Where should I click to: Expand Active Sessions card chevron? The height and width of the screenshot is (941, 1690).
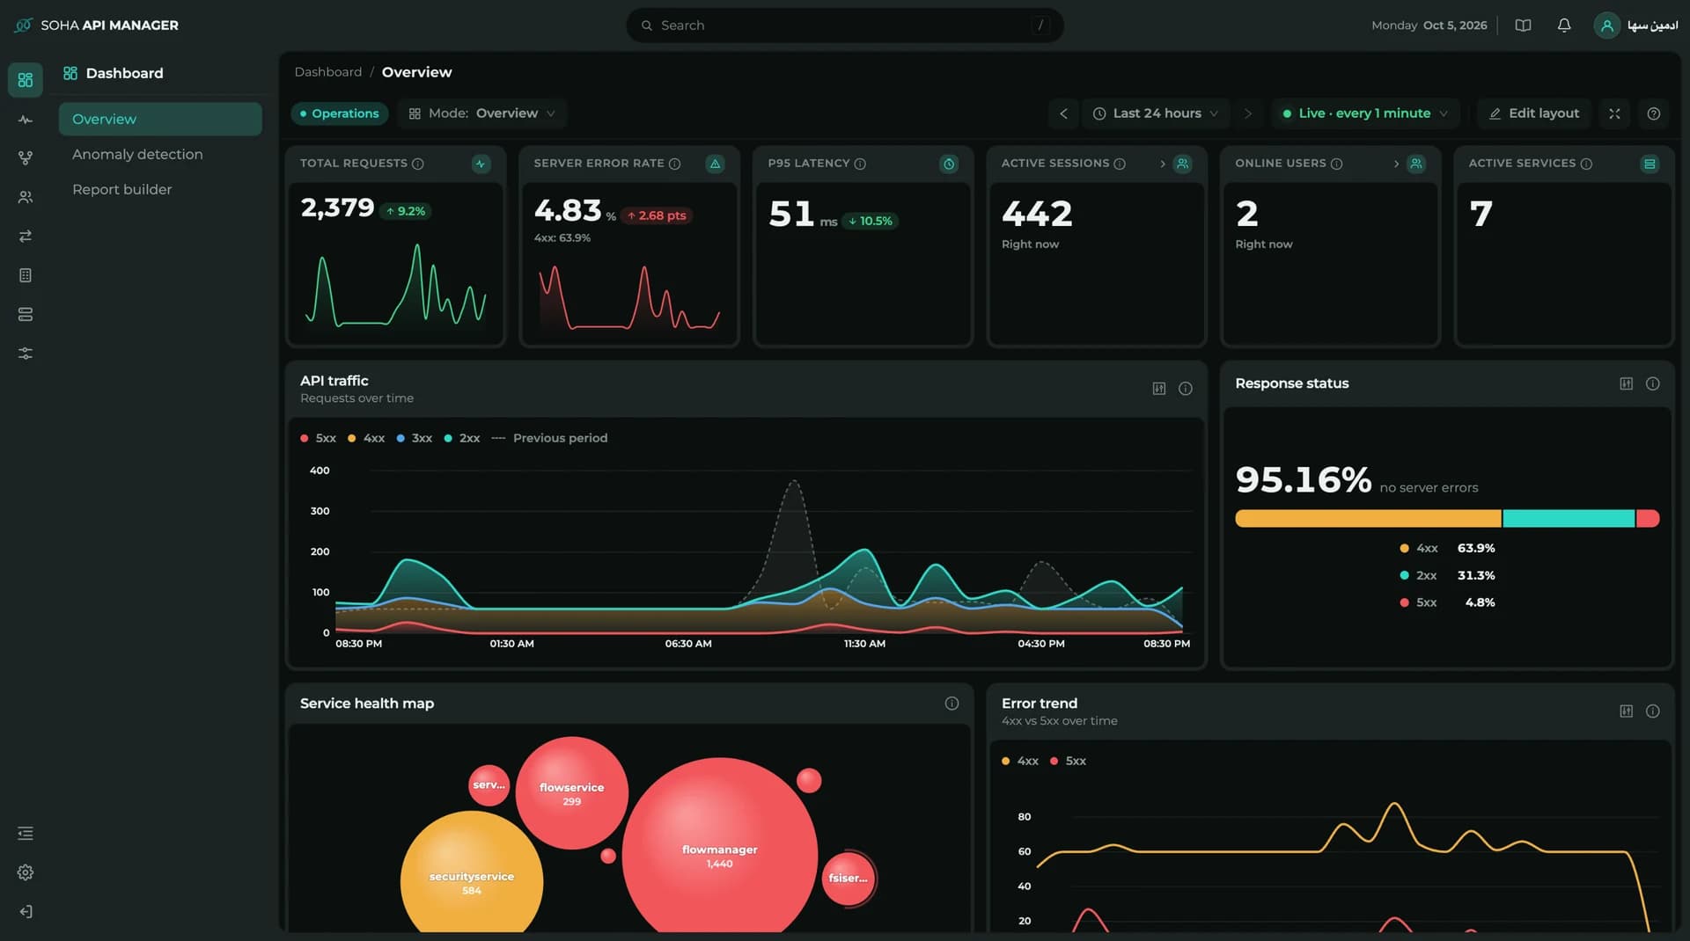point(1163,164)
